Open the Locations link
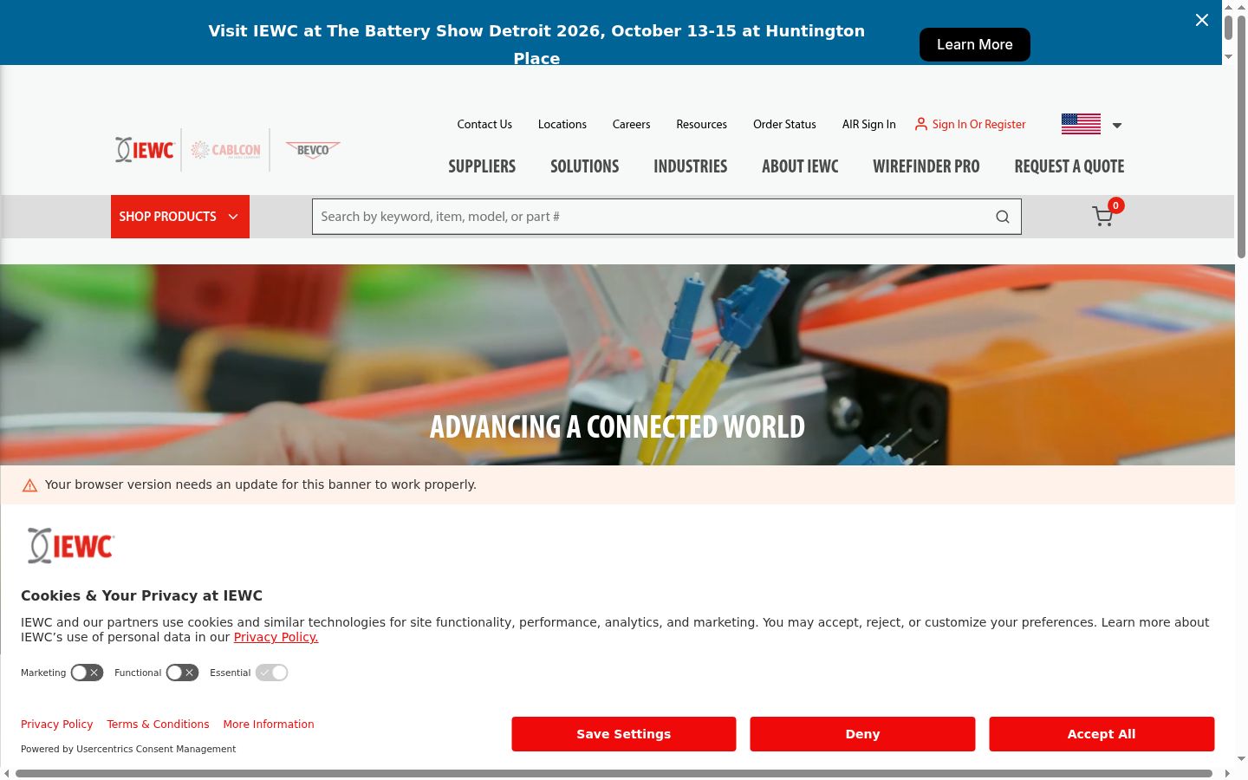Screen dimensions: 1248x780 (562, 124)
